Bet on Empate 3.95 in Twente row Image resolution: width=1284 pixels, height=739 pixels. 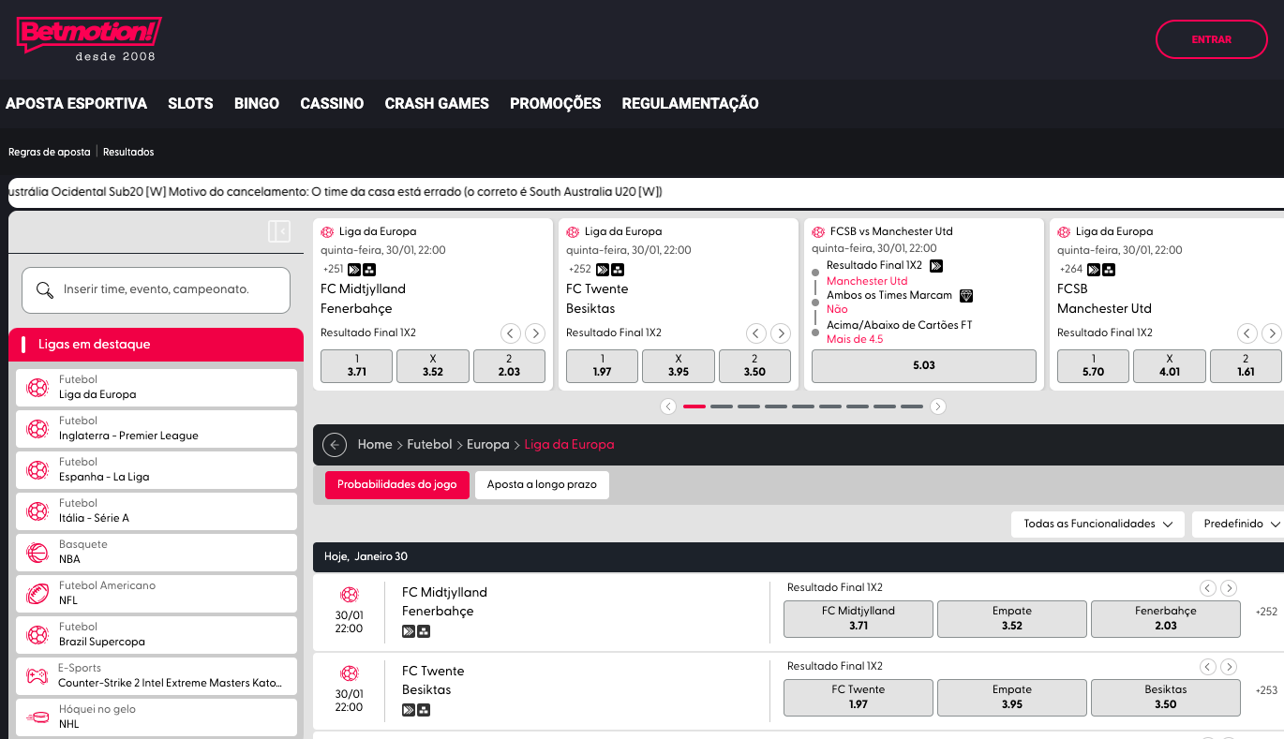click(1012, 697)
